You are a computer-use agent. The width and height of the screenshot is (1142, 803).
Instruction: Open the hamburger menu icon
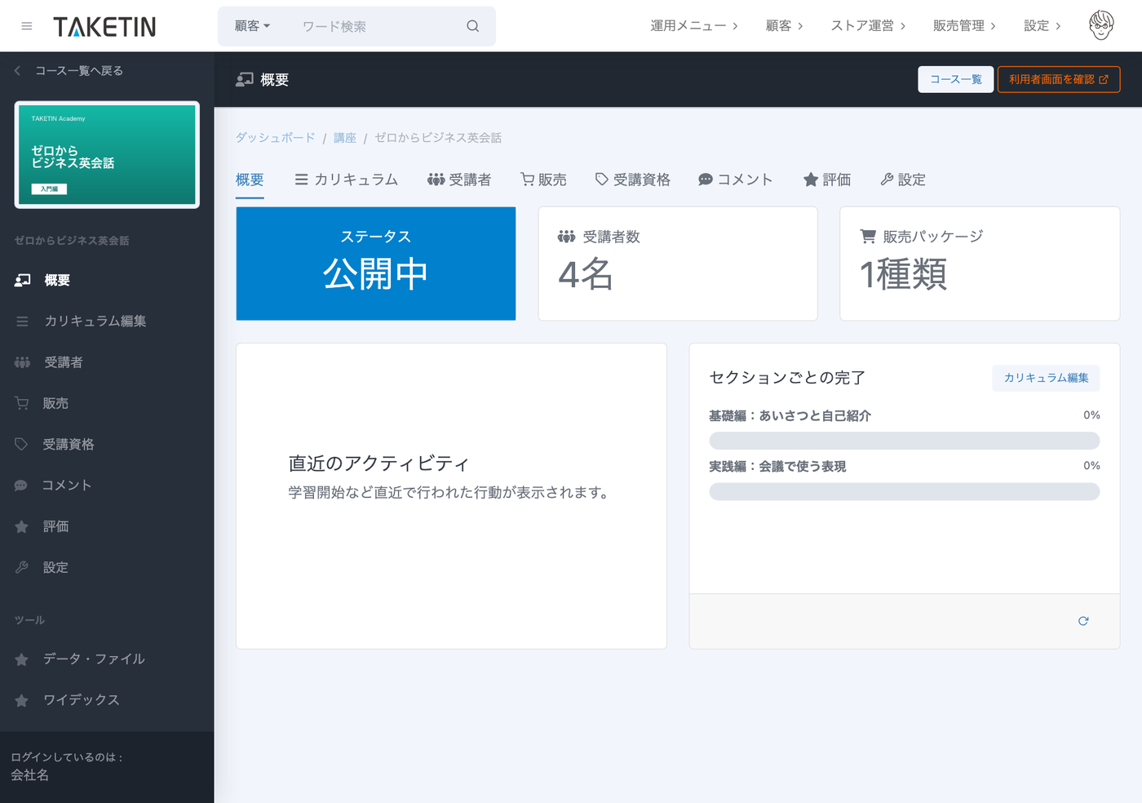click(27, 26)
